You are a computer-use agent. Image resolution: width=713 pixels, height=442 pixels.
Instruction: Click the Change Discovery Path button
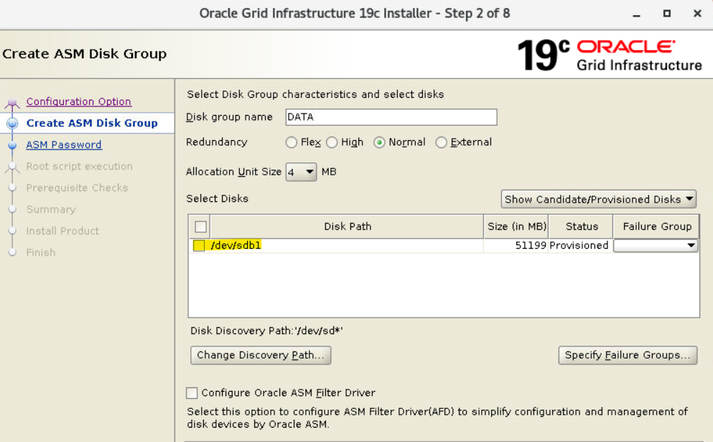261,355
